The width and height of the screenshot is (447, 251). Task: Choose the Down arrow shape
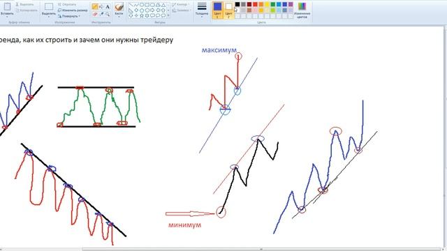[x=131, y=15]
